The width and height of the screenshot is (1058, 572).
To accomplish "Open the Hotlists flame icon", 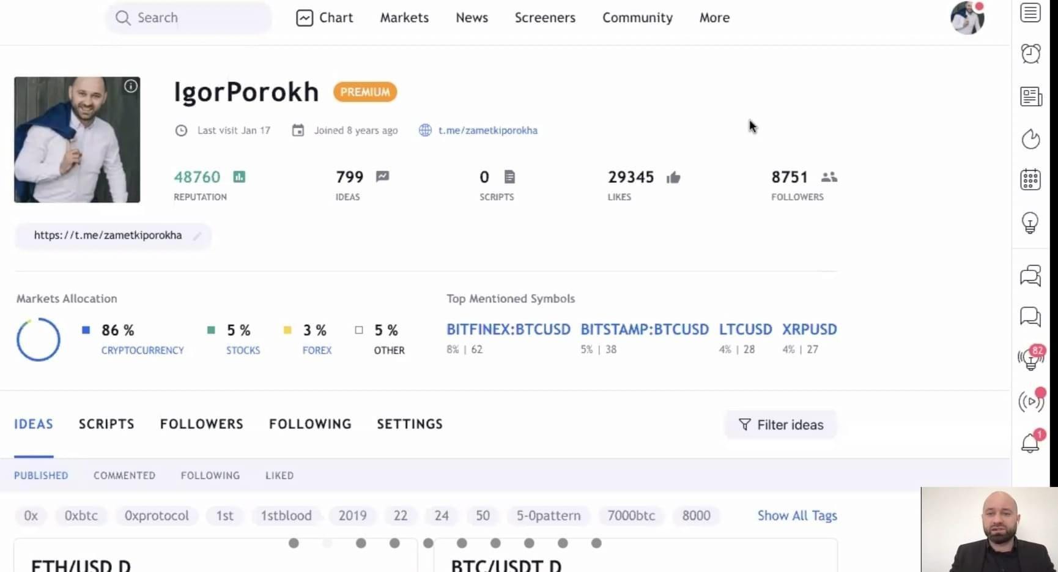I will (x=1030, y=139).
